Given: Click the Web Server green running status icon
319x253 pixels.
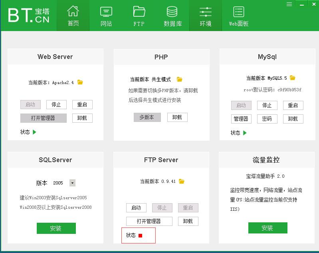Looking at the screenshot, I should point(34,132).
